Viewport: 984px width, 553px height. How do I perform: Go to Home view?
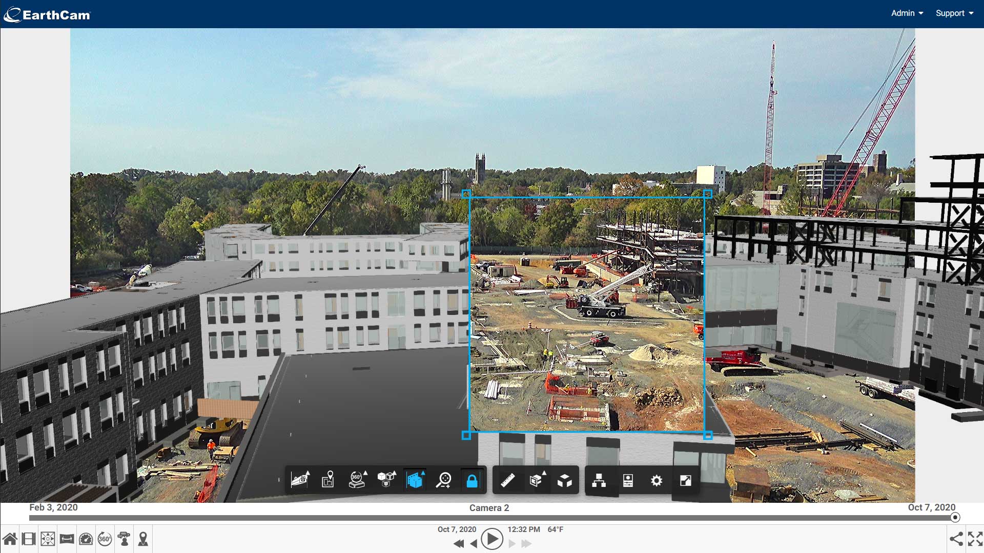pyautogui.click(x=10, y=539)
